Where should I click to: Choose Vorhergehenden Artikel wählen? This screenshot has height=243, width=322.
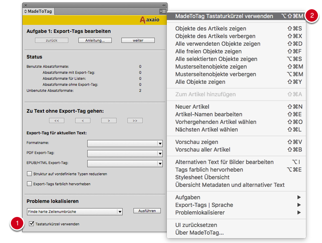[x=236, y=122]
